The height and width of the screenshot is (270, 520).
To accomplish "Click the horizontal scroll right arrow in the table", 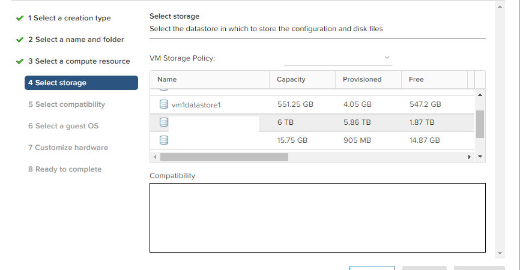I will (469, 157).
